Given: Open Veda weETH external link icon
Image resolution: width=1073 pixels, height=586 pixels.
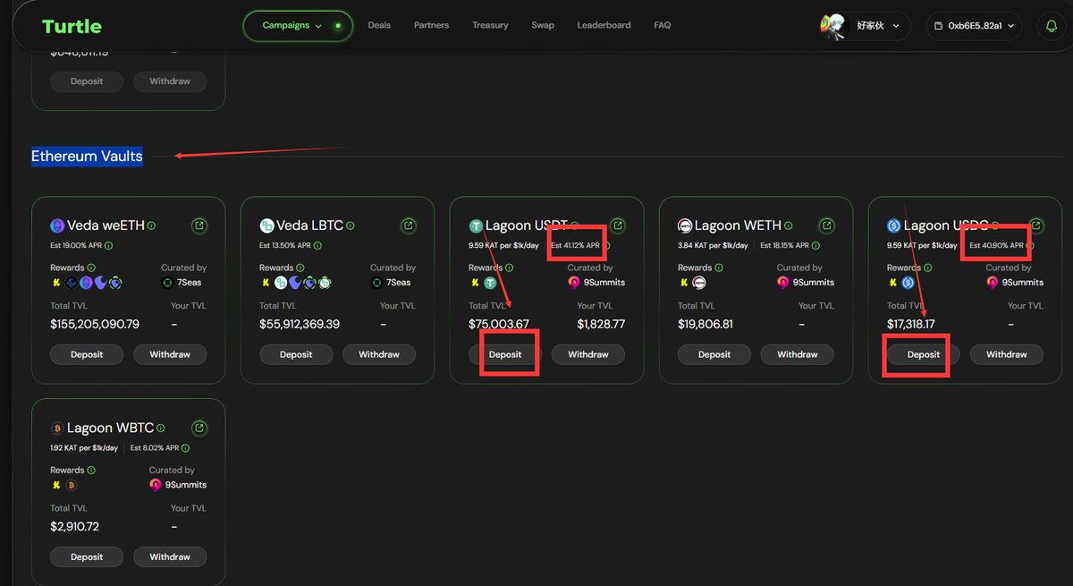Looking at the screenshot, I should (x=199, y=225).
